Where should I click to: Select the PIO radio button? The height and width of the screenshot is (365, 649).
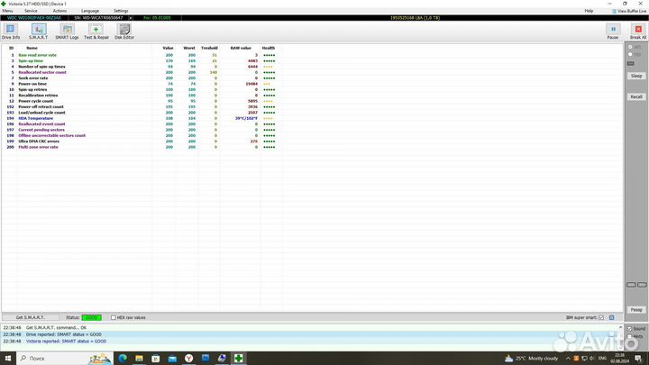630,55
